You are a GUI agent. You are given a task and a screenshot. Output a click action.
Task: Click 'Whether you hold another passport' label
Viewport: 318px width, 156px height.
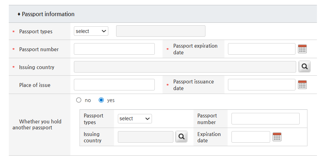37,124
